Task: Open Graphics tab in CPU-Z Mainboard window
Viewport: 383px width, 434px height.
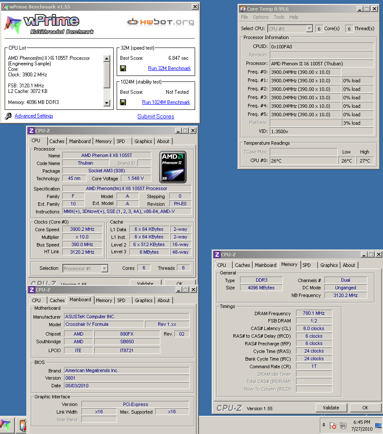Action: (144, 300)
